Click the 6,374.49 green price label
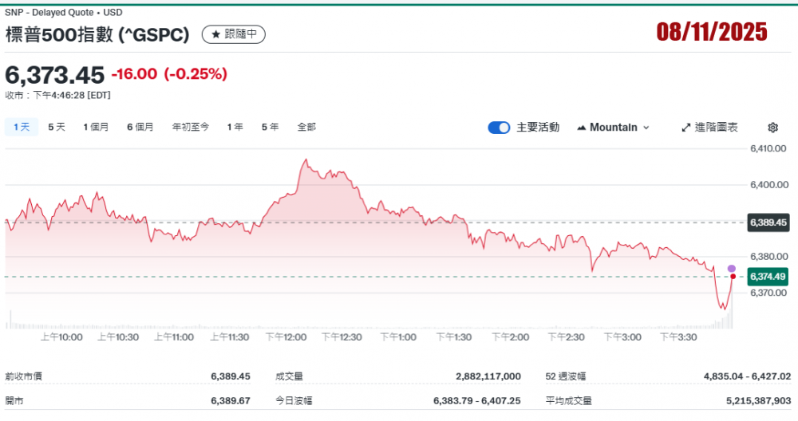 pos(768,277)
